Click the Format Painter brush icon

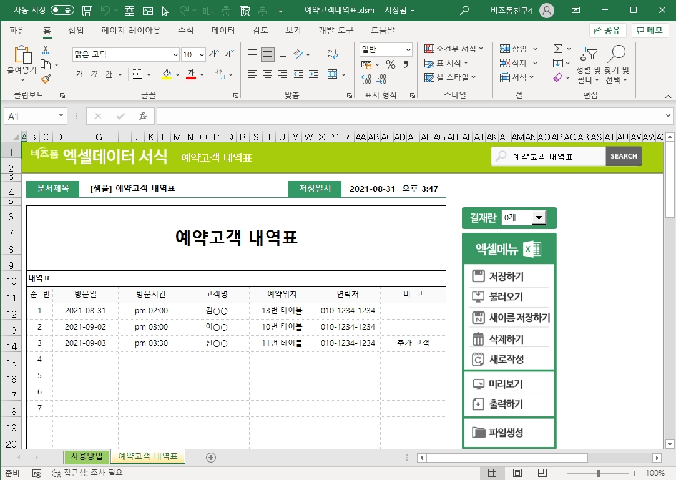(46, 79)
